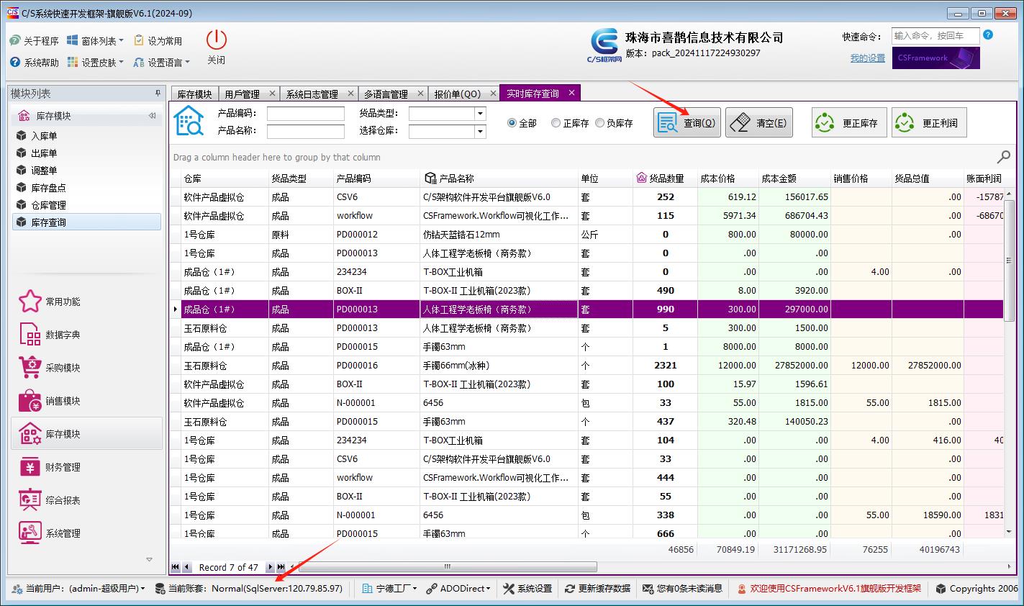This screenshot has height=606, width=1024.
Task: Click the search magnifier icon above grid
Action: click(x=1003, y=157)
